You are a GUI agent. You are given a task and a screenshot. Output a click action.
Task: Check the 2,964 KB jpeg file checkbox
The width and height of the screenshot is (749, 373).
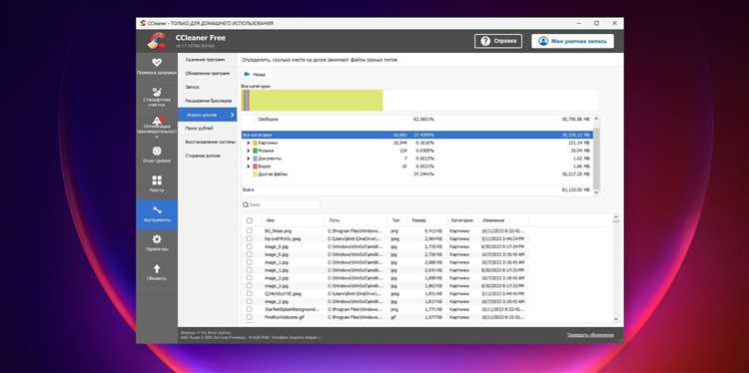[x=250, y=238]
